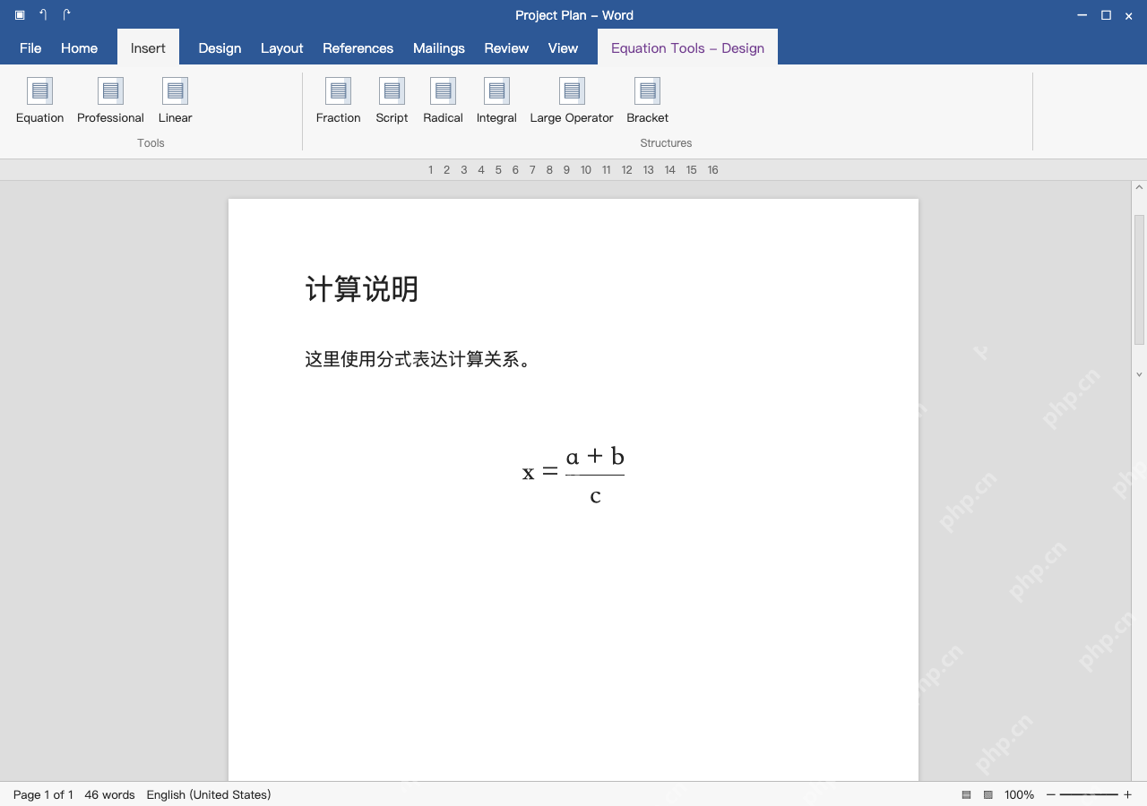Click the striped layout view icon in status bar
1147x806 pixels.
tap(967, 794)
